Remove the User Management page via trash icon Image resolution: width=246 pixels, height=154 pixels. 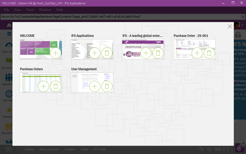pyautogui.click(x=107, y=86)
